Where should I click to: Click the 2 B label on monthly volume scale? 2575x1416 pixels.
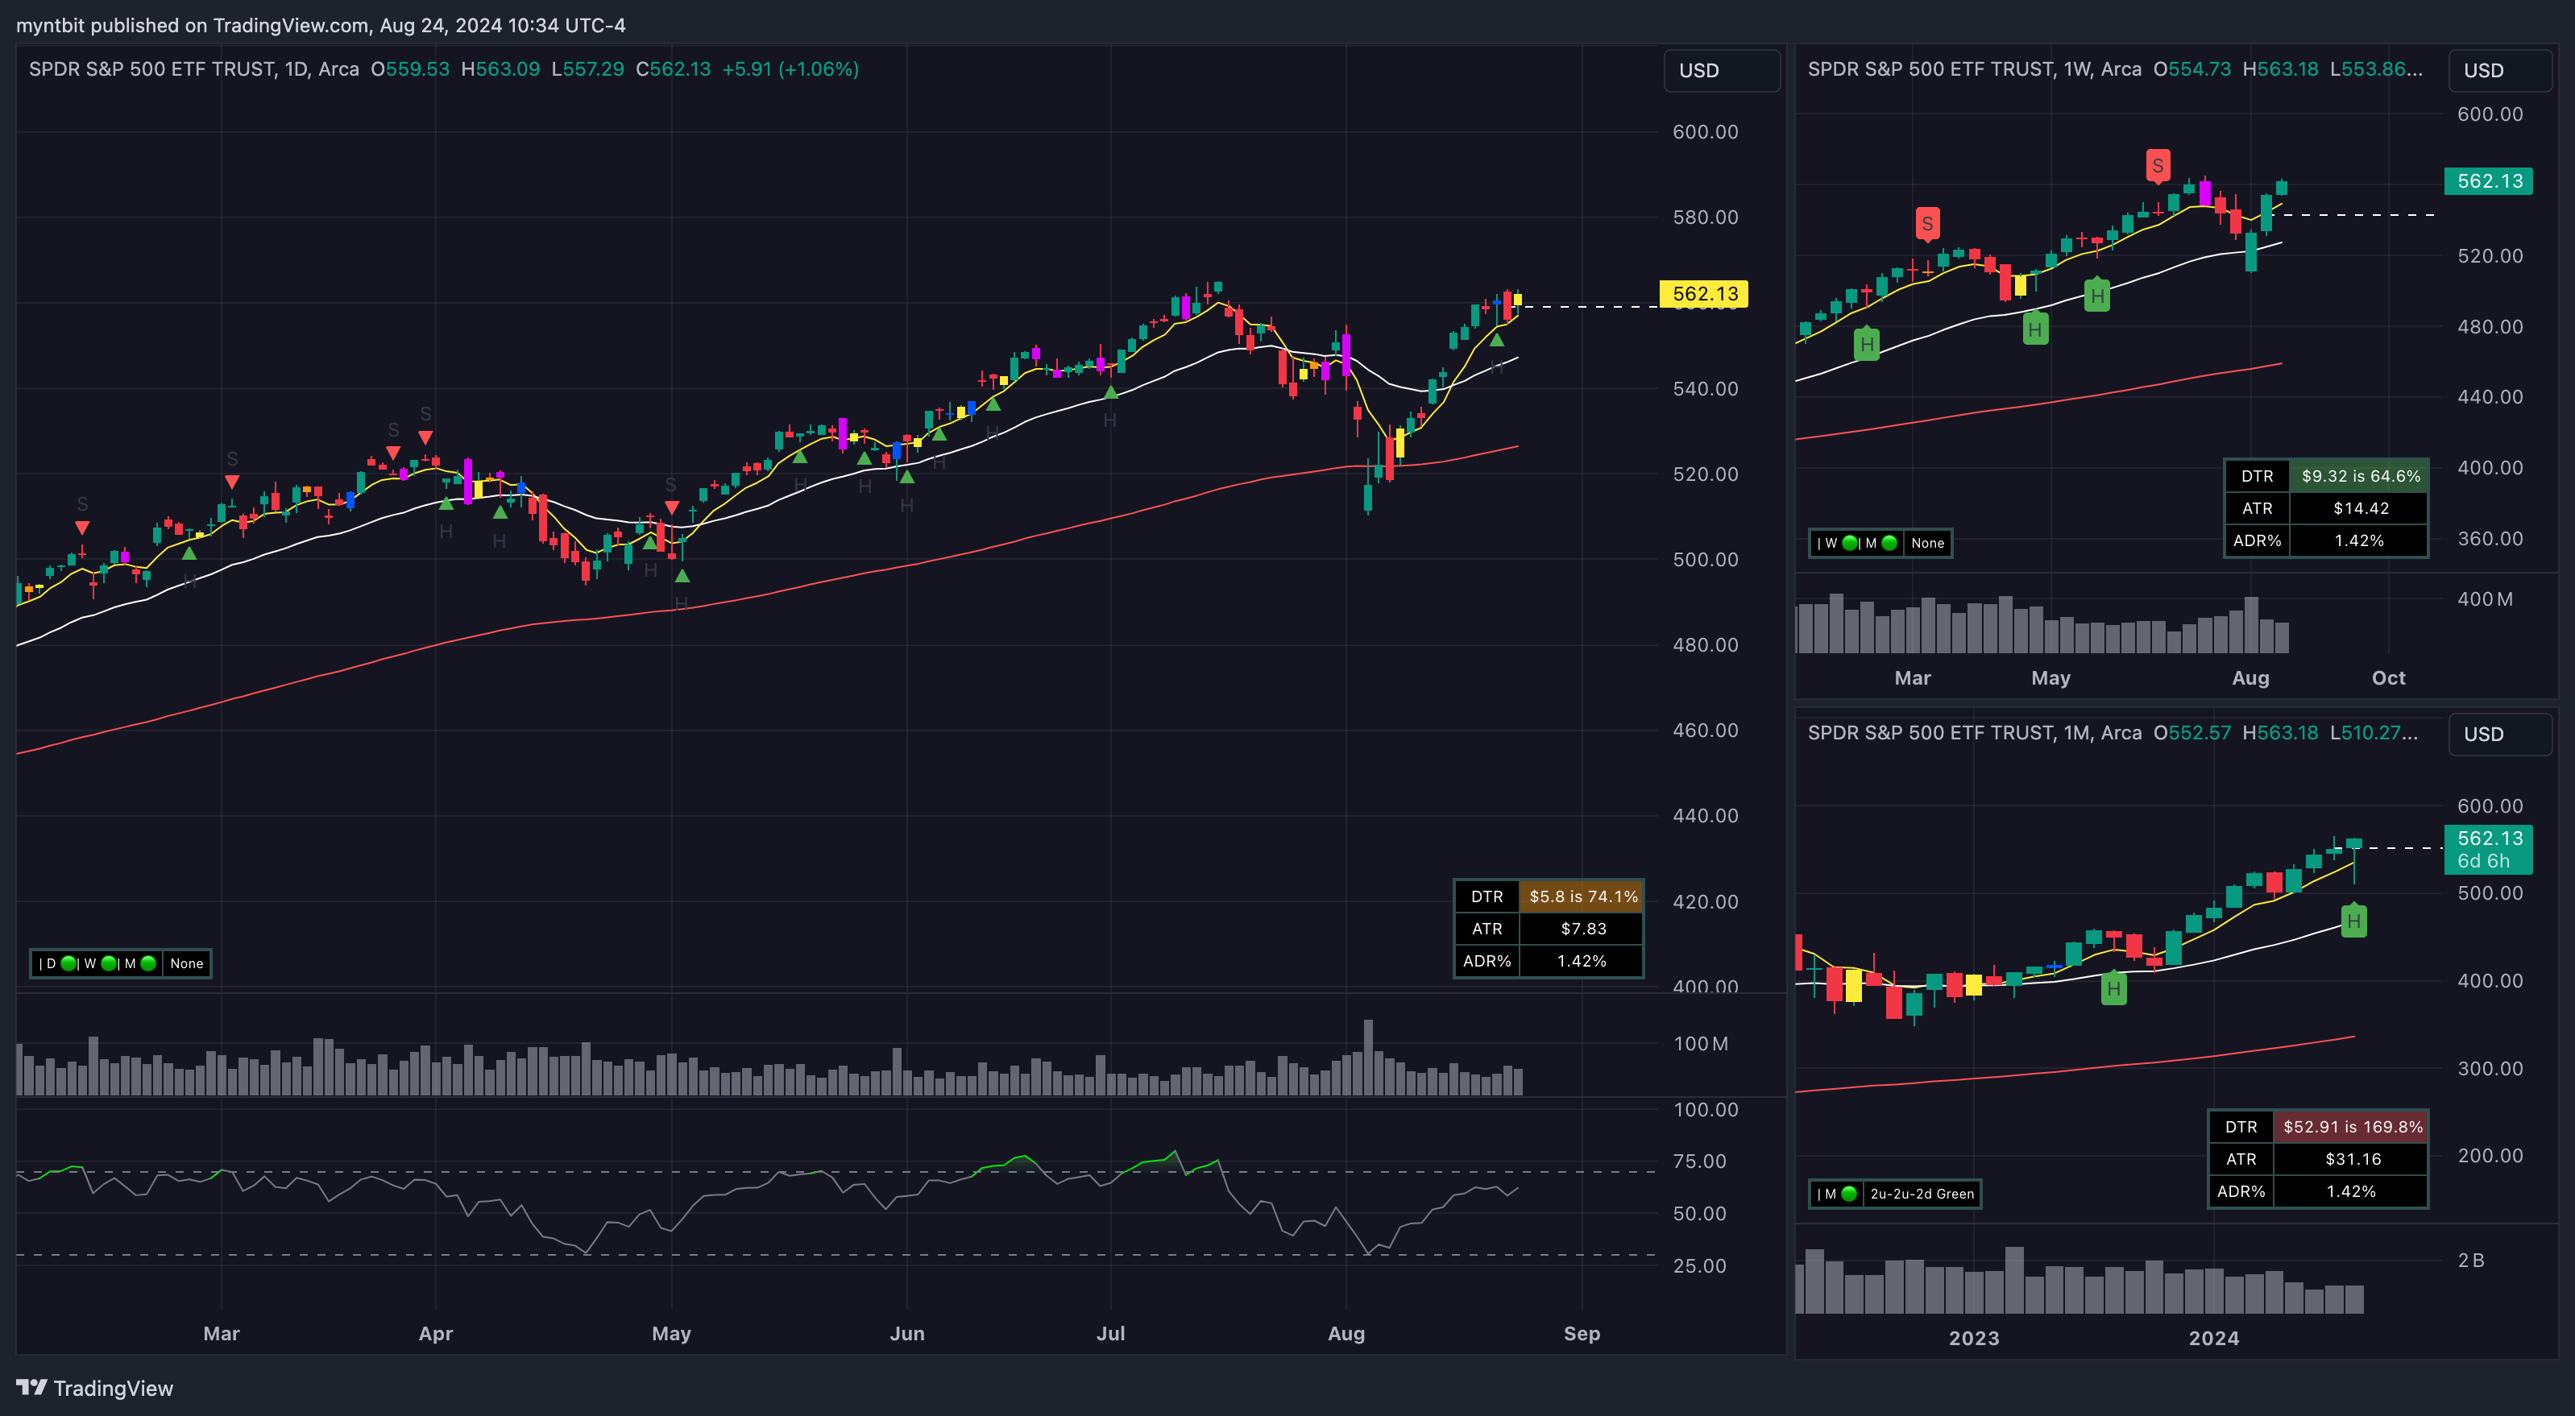tap(2470, 1260)
